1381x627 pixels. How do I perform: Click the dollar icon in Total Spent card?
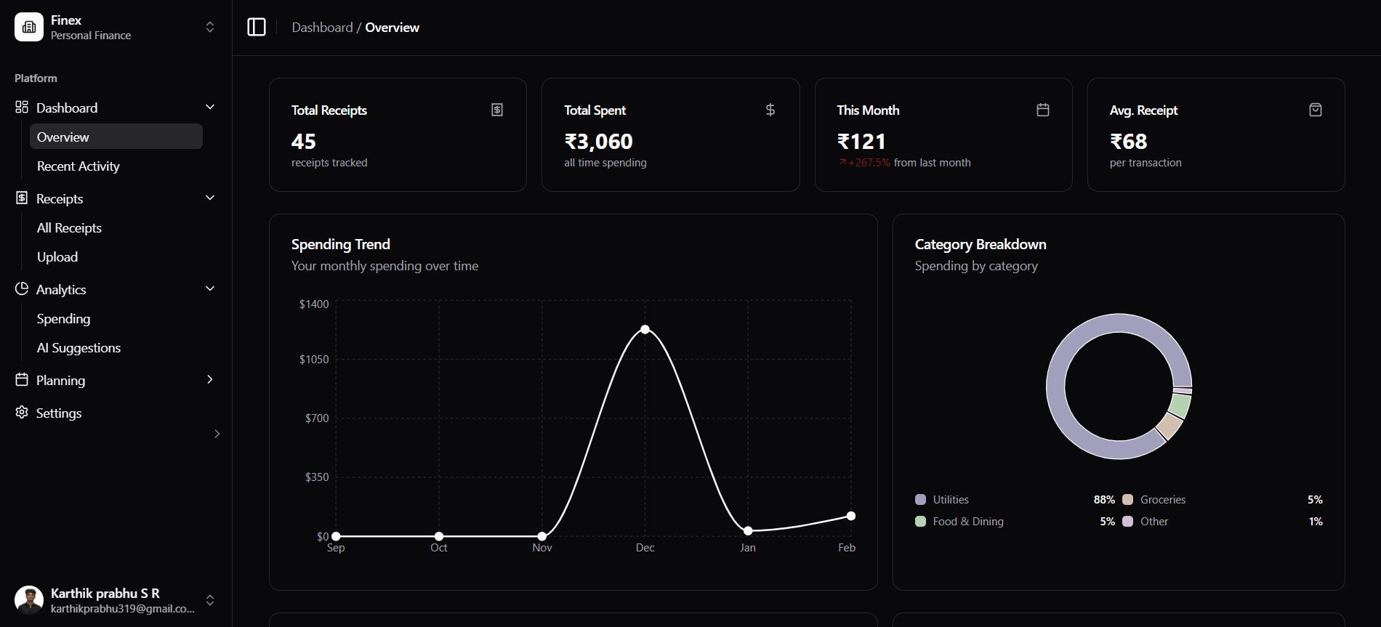pos(770,110)
